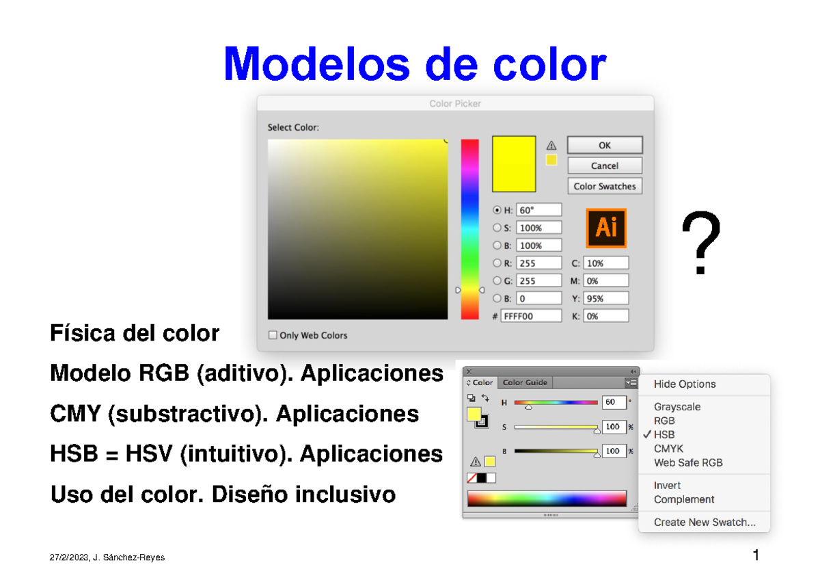Switch to the Color Guide tab

[x=525, y=382]
